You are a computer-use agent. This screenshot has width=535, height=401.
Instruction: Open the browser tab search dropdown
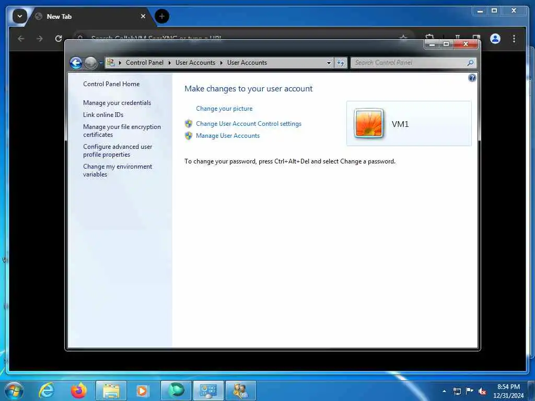[19, 16]
